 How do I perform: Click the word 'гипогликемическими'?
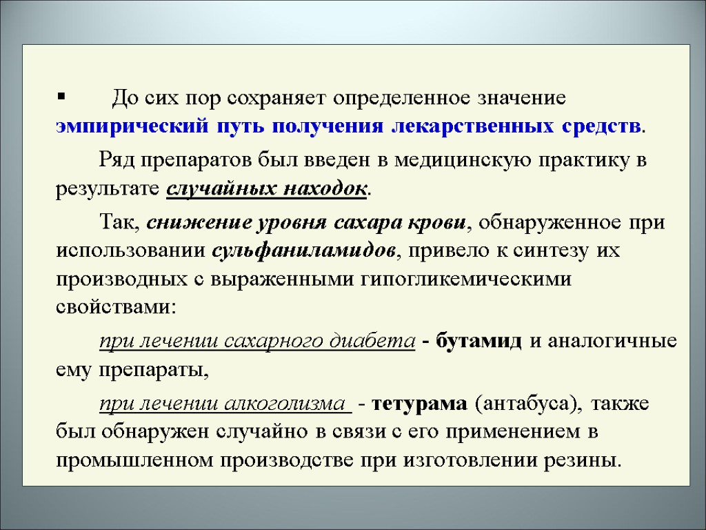pyautogui.click(x=466, y=280)
